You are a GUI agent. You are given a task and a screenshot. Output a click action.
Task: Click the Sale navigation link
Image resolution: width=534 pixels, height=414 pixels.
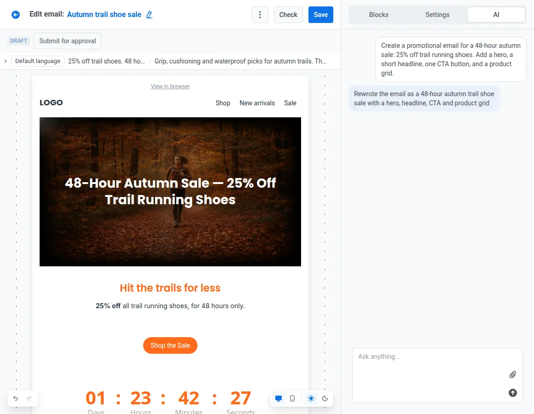point(290,103)
